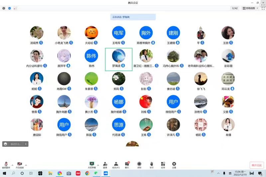Collapse the chat input bar arrow

point(26,144)
